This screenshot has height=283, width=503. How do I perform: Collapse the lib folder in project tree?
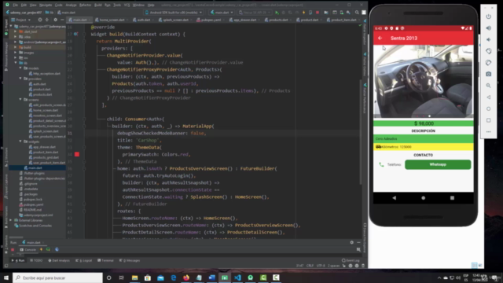coord(16,63)
